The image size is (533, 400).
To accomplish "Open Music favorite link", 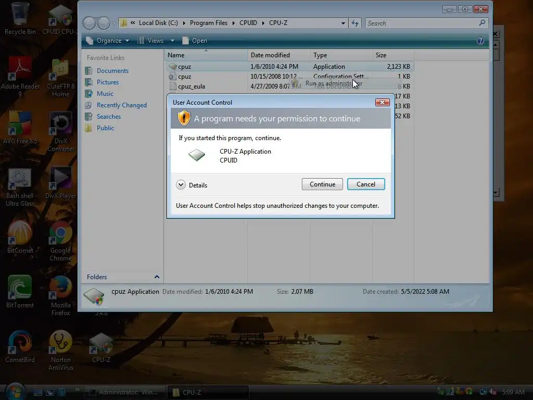I will click(x=105, y=94).
